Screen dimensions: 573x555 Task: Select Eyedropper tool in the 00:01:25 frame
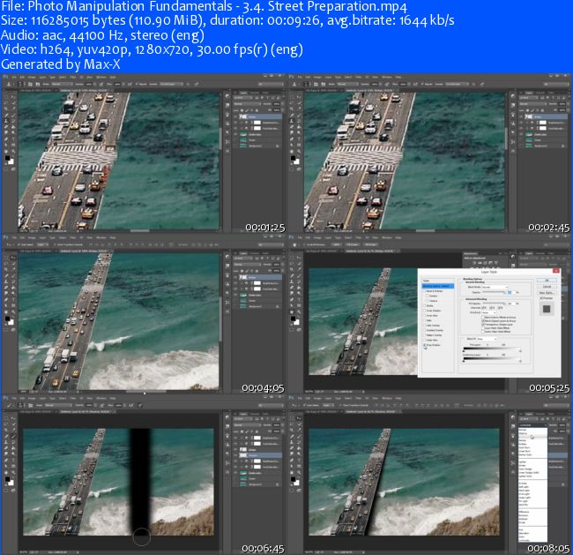[13, 109]
